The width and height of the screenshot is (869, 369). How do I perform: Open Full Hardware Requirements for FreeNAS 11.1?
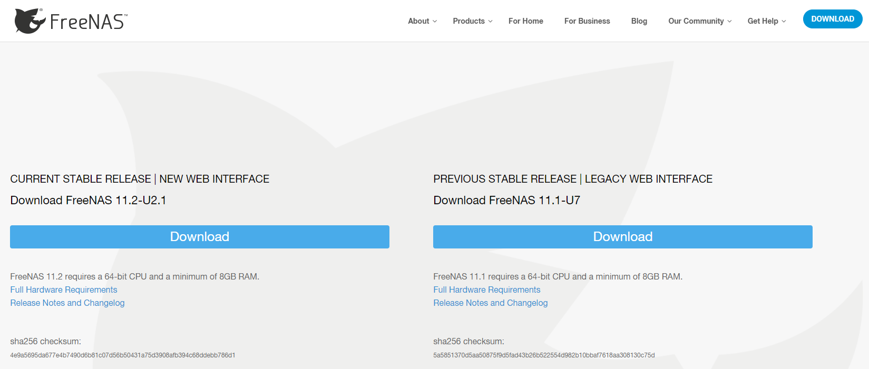pyautogui.click(x=486, y=290)
